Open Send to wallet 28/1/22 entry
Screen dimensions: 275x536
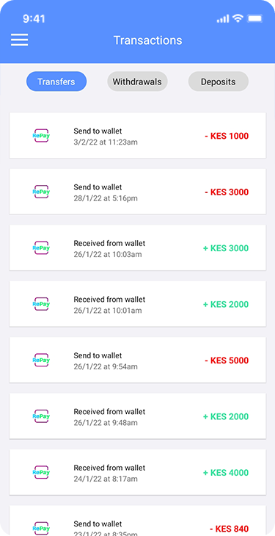pos(137,192)
